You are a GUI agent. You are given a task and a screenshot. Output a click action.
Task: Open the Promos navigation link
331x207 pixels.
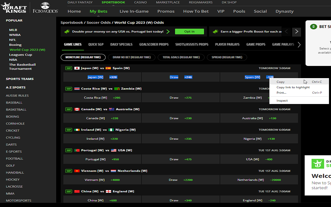(166, 11)
